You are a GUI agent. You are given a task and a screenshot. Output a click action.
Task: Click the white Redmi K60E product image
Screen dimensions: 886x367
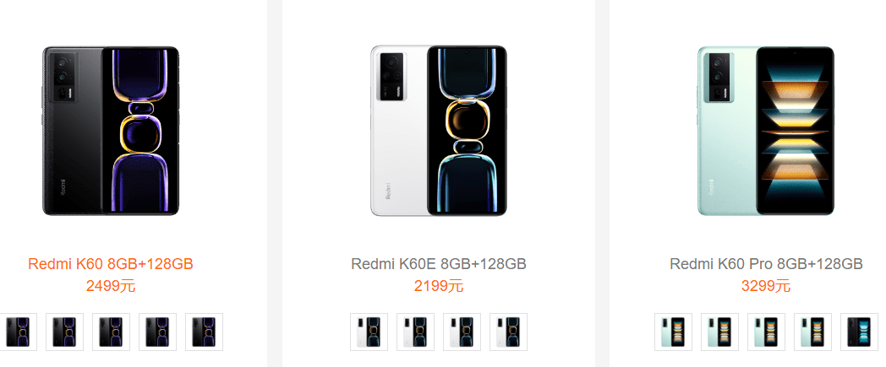(x=438, y=131)
